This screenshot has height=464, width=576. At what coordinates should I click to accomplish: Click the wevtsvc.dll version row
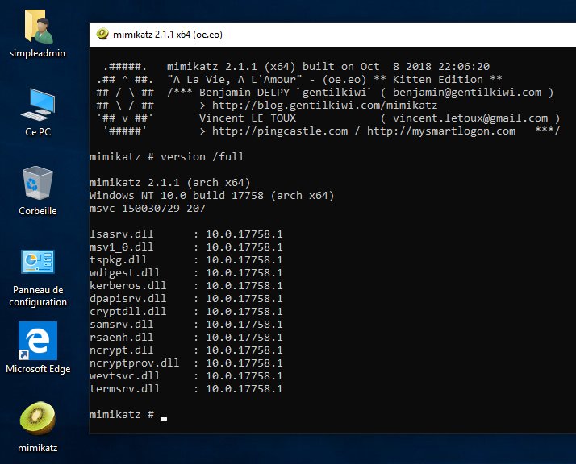click(x=186, y=375)
